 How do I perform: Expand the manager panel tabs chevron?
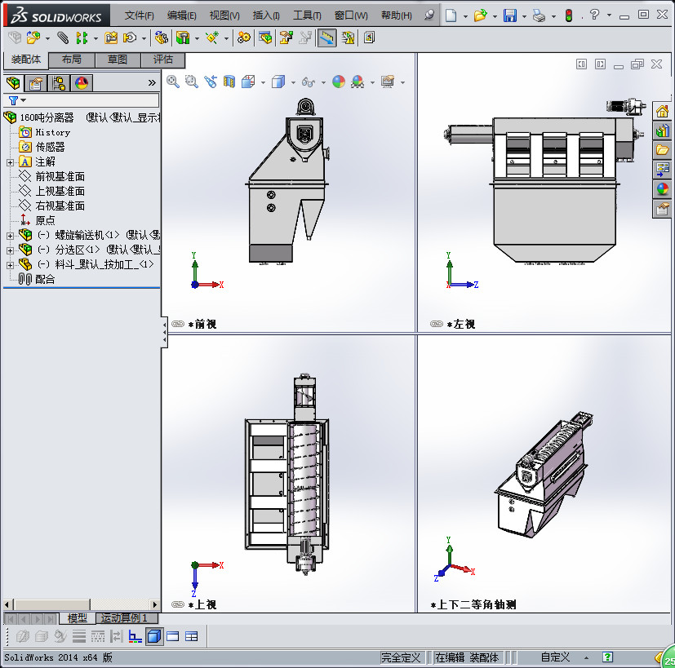point(152,82)
